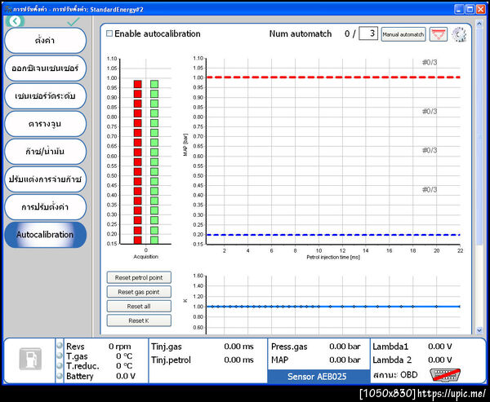The image size is (490, 402).
Task: Select the Autocalibration section
Action: (45, 235)
